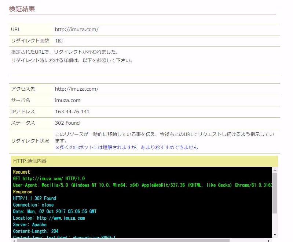Click the vertical scrollbar thumb in HTTP log
This screenshot has width=293, height=242.
pyautogui.click(x=275, y=193)
